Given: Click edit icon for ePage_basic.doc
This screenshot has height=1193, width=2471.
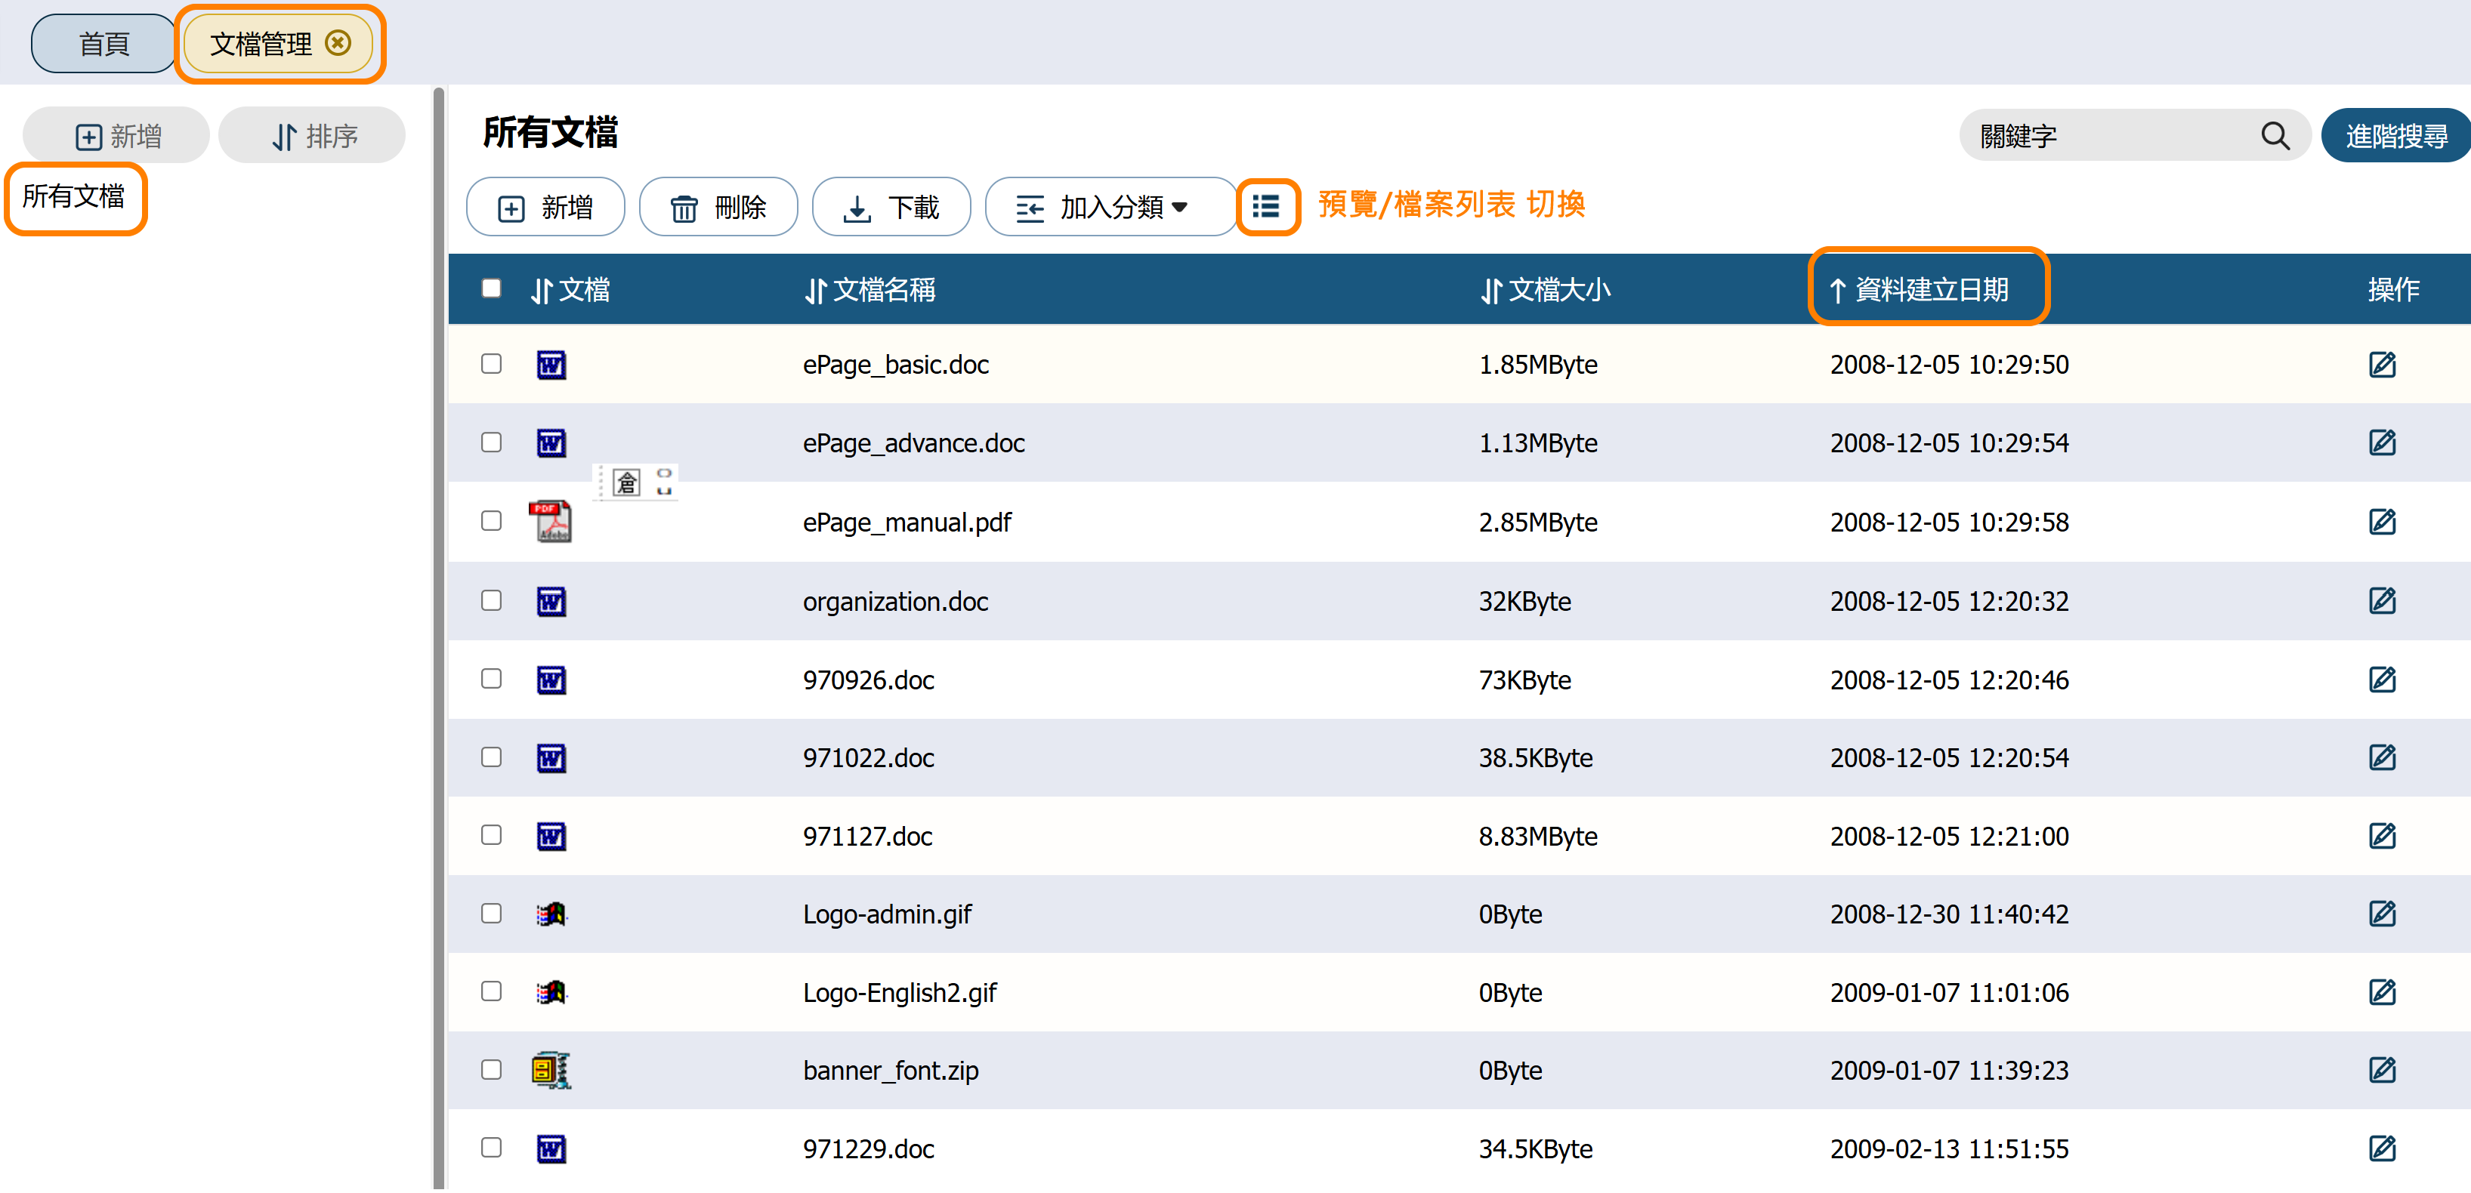Looking at the screenshot, I should (x=2382, y=365).
